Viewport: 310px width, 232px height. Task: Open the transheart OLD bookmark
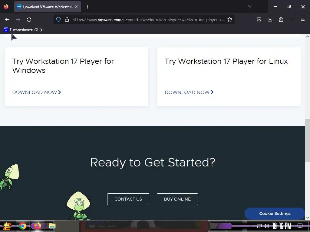25,30
